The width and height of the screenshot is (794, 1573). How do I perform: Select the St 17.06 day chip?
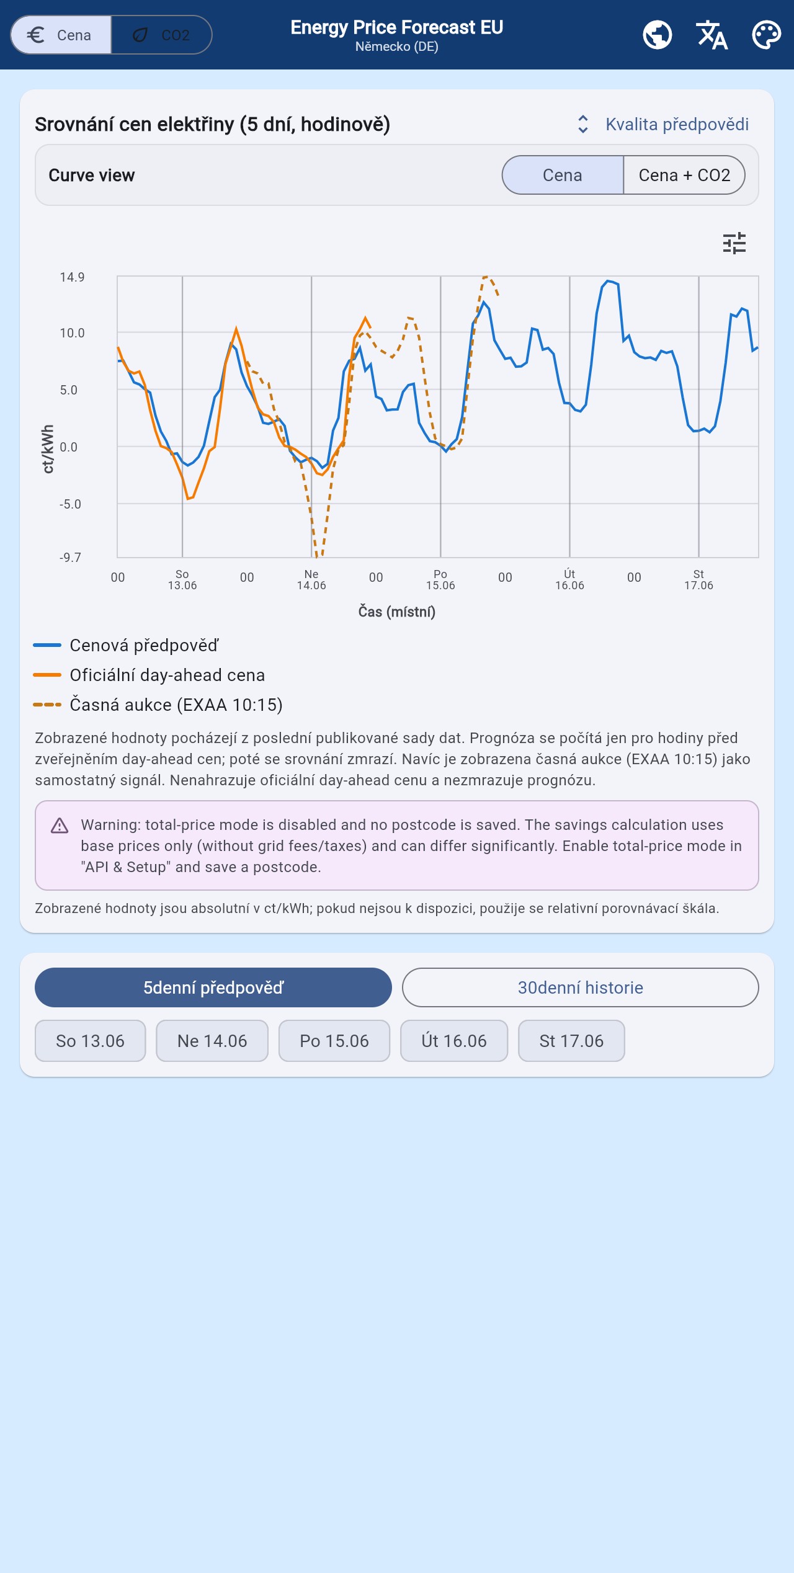click(x=571, y=1041)
